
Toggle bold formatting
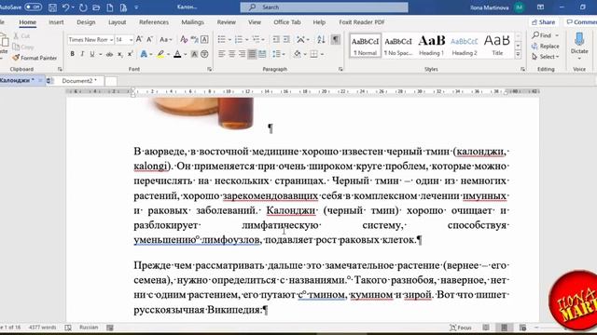[x=73, y=54]
